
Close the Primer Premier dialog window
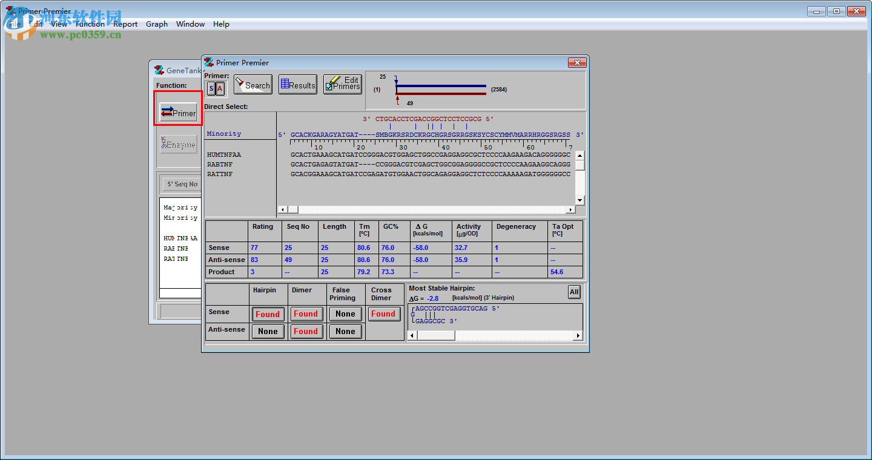click(576, 63)
